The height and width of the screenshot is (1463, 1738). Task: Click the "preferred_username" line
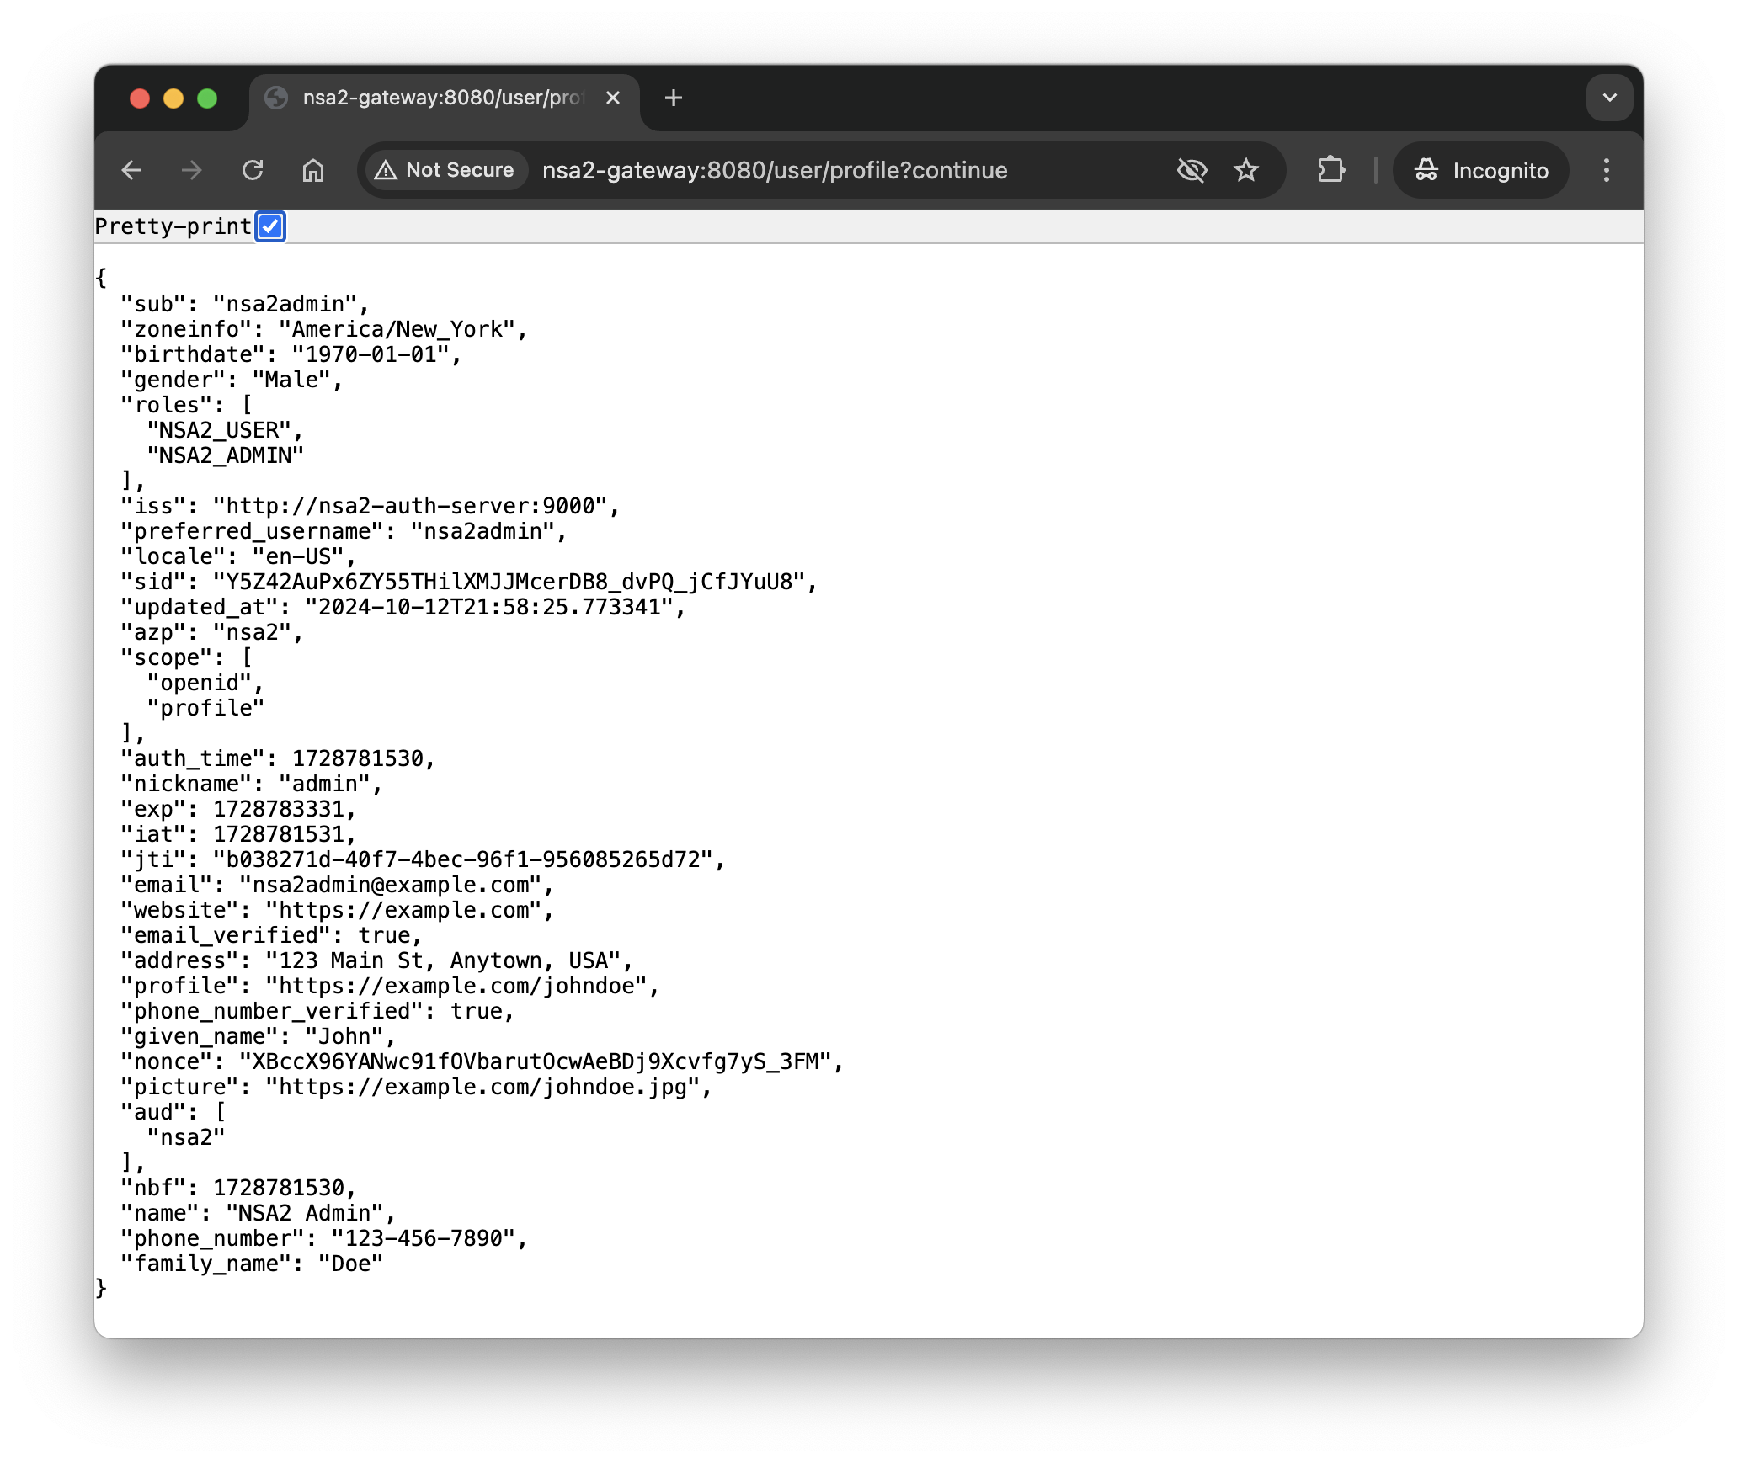pyautogui.click(x=344, y=531)
